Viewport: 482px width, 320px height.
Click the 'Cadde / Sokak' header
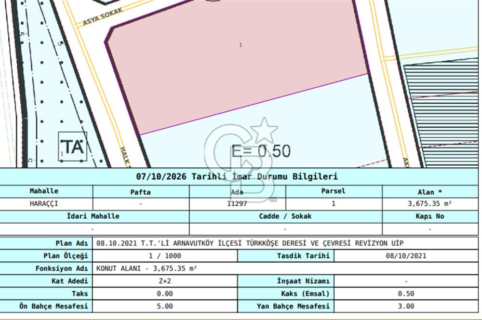(285, 216)
